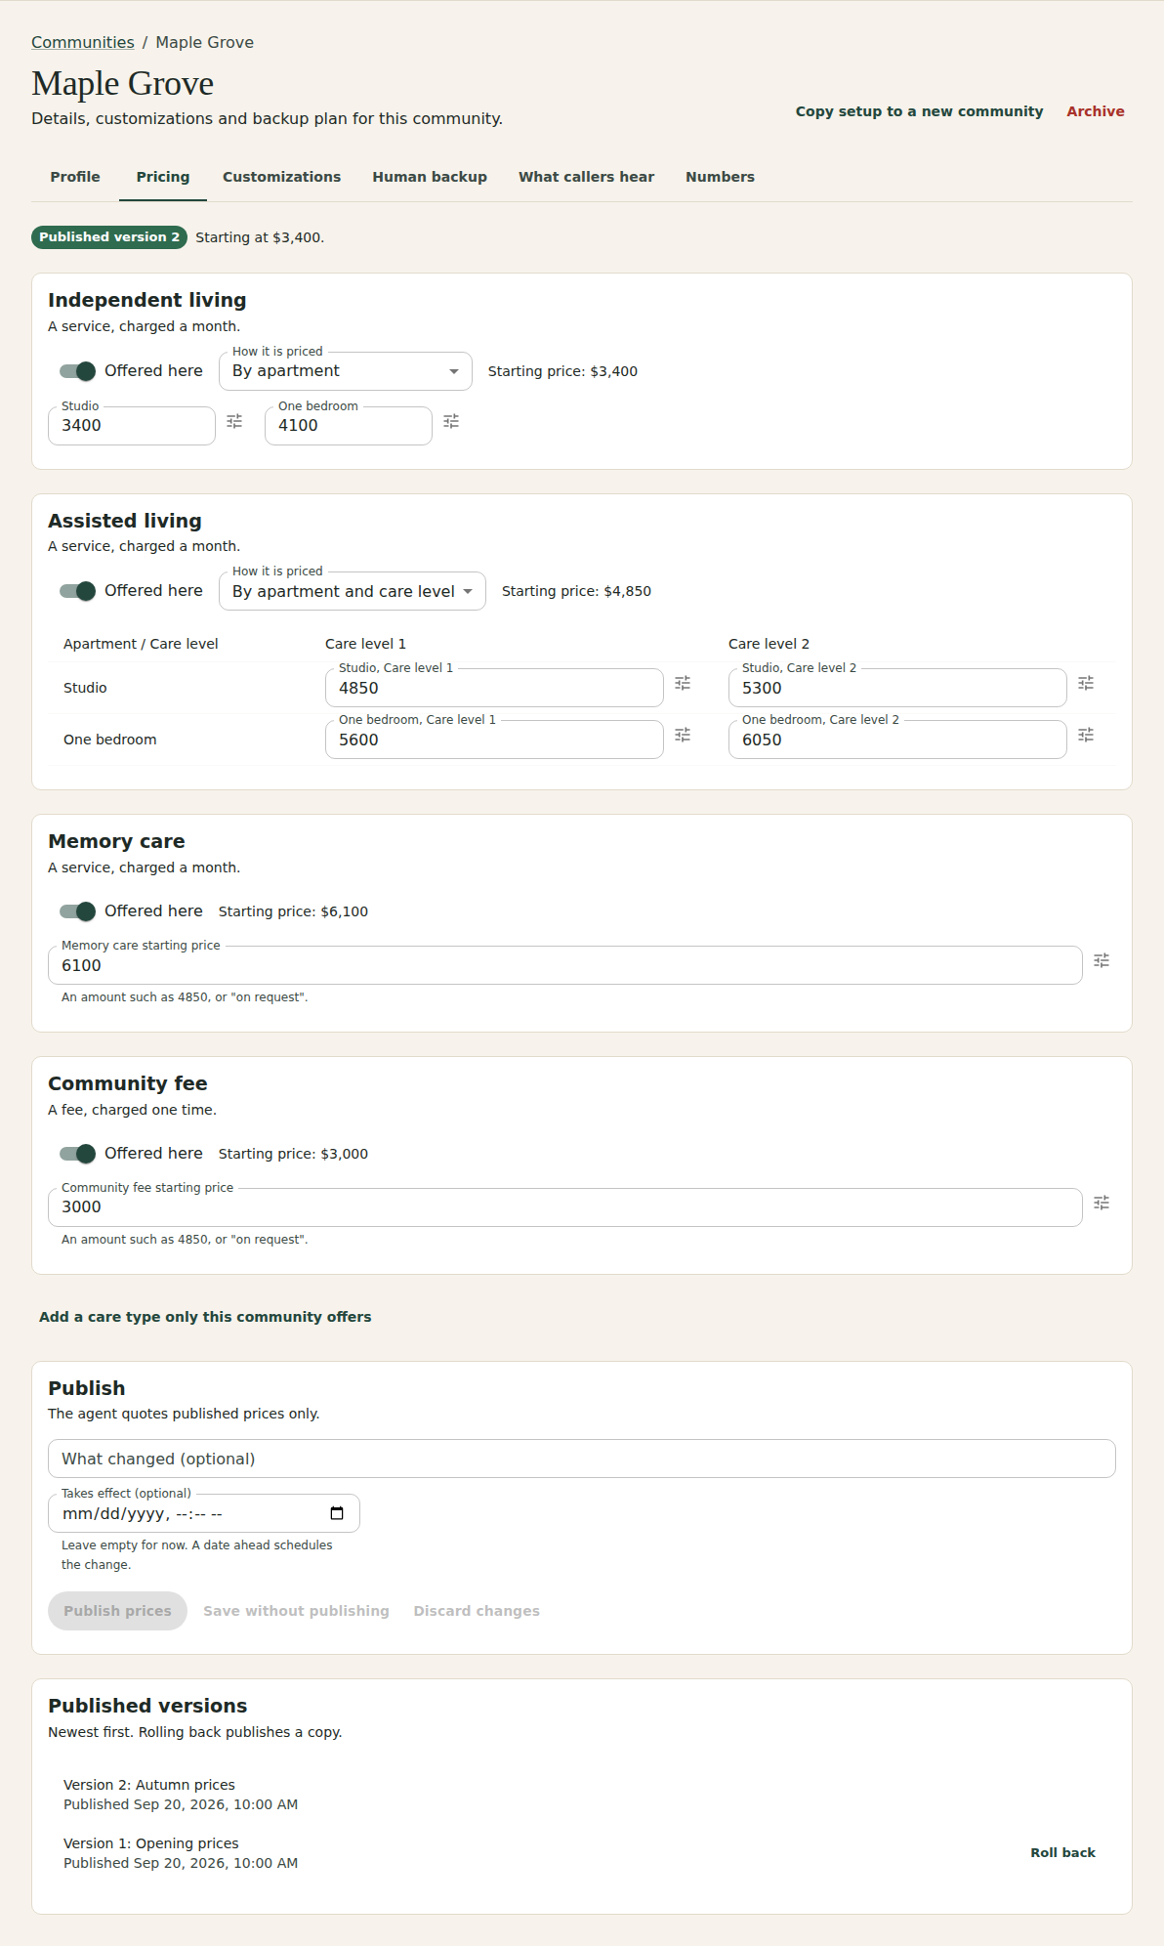Switch to What callers hear tab
Screen dimensions: 1164x1946
coord(586,177)
